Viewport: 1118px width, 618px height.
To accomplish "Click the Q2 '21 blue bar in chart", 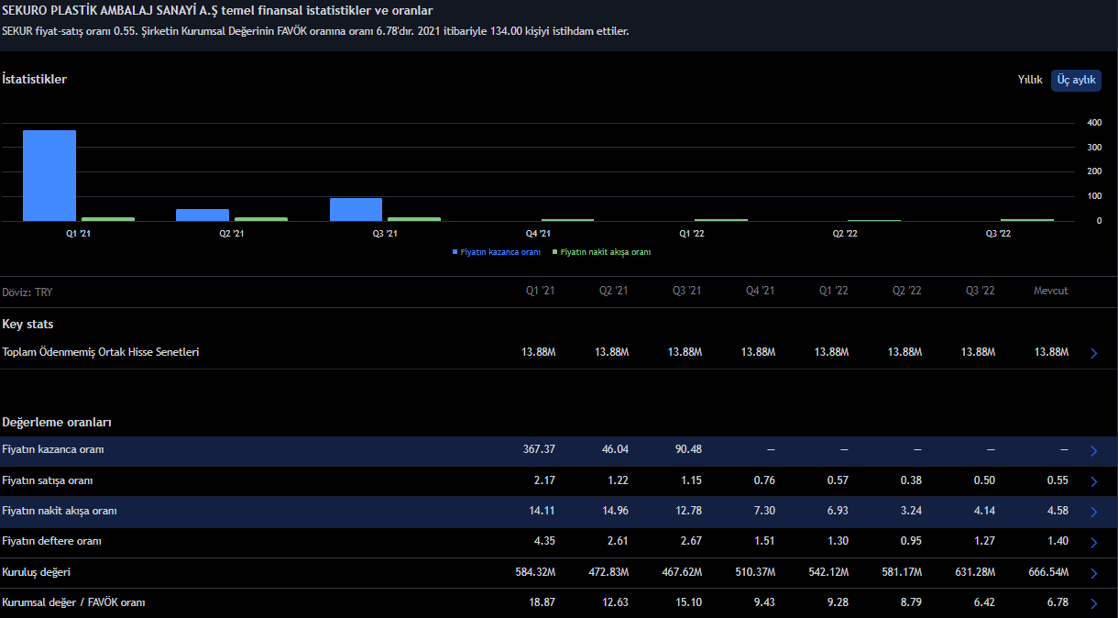I will click(203, 215).
